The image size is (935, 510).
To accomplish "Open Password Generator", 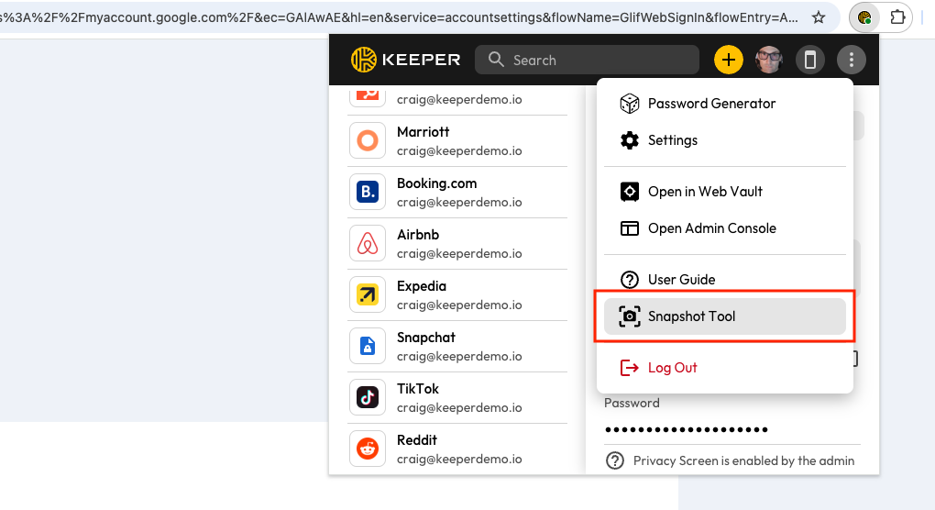I will point(711,104).
